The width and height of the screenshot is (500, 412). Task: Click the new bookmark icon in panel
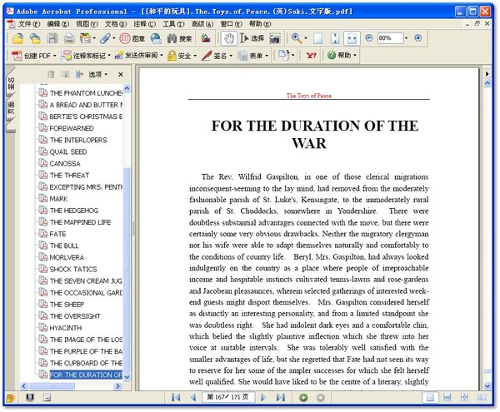coord(79,74)
